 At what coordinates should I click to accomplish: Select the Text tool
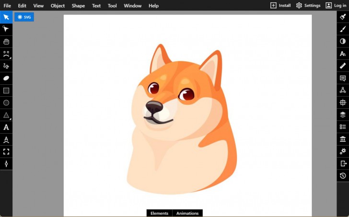coord(6,127)
